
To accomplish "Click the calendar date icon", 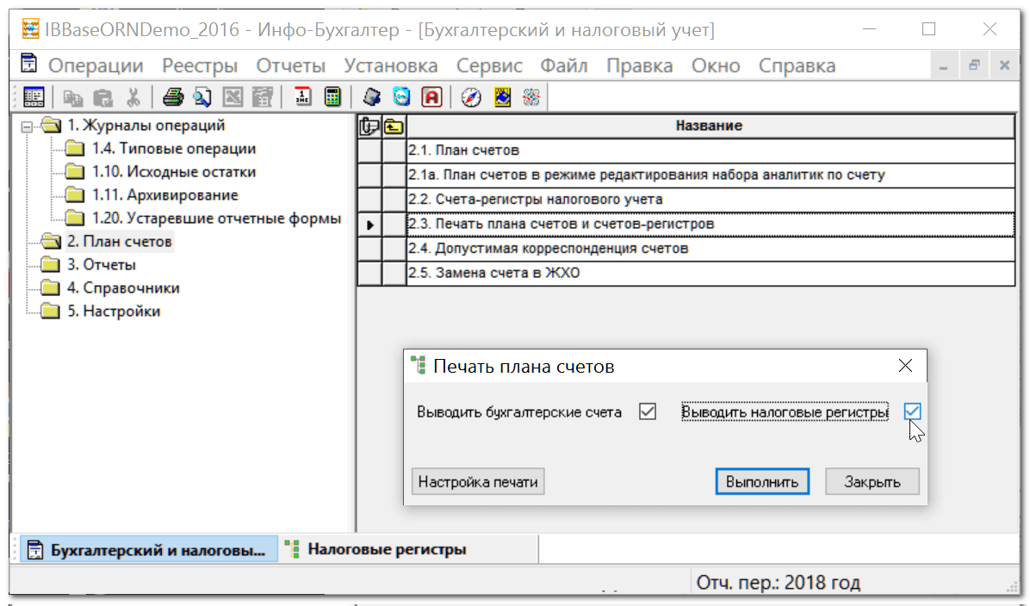I will 303,97.
